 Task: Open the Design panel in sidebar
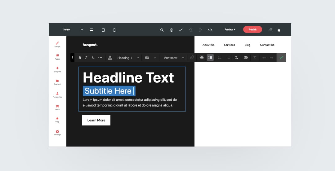(x=57, y=44)
